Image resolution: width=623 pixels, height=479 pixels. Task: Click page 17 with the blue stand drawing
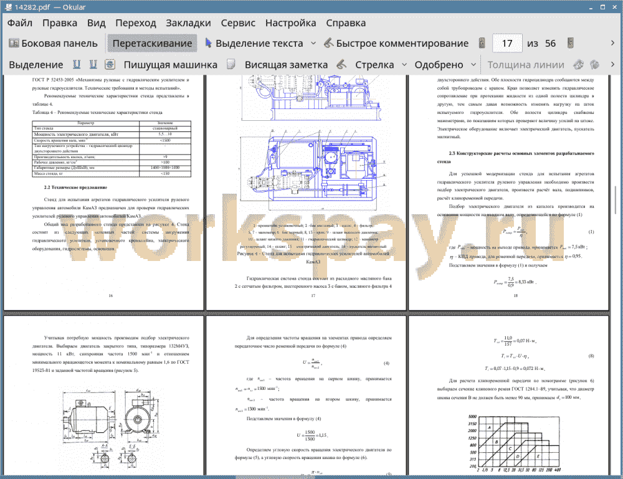point(307,192)
